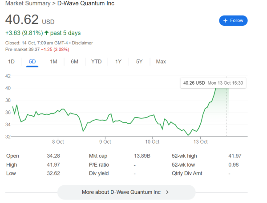Switch to the 6M chart range
Viewport: 267px width, 203px height.
tap(74, 62)
